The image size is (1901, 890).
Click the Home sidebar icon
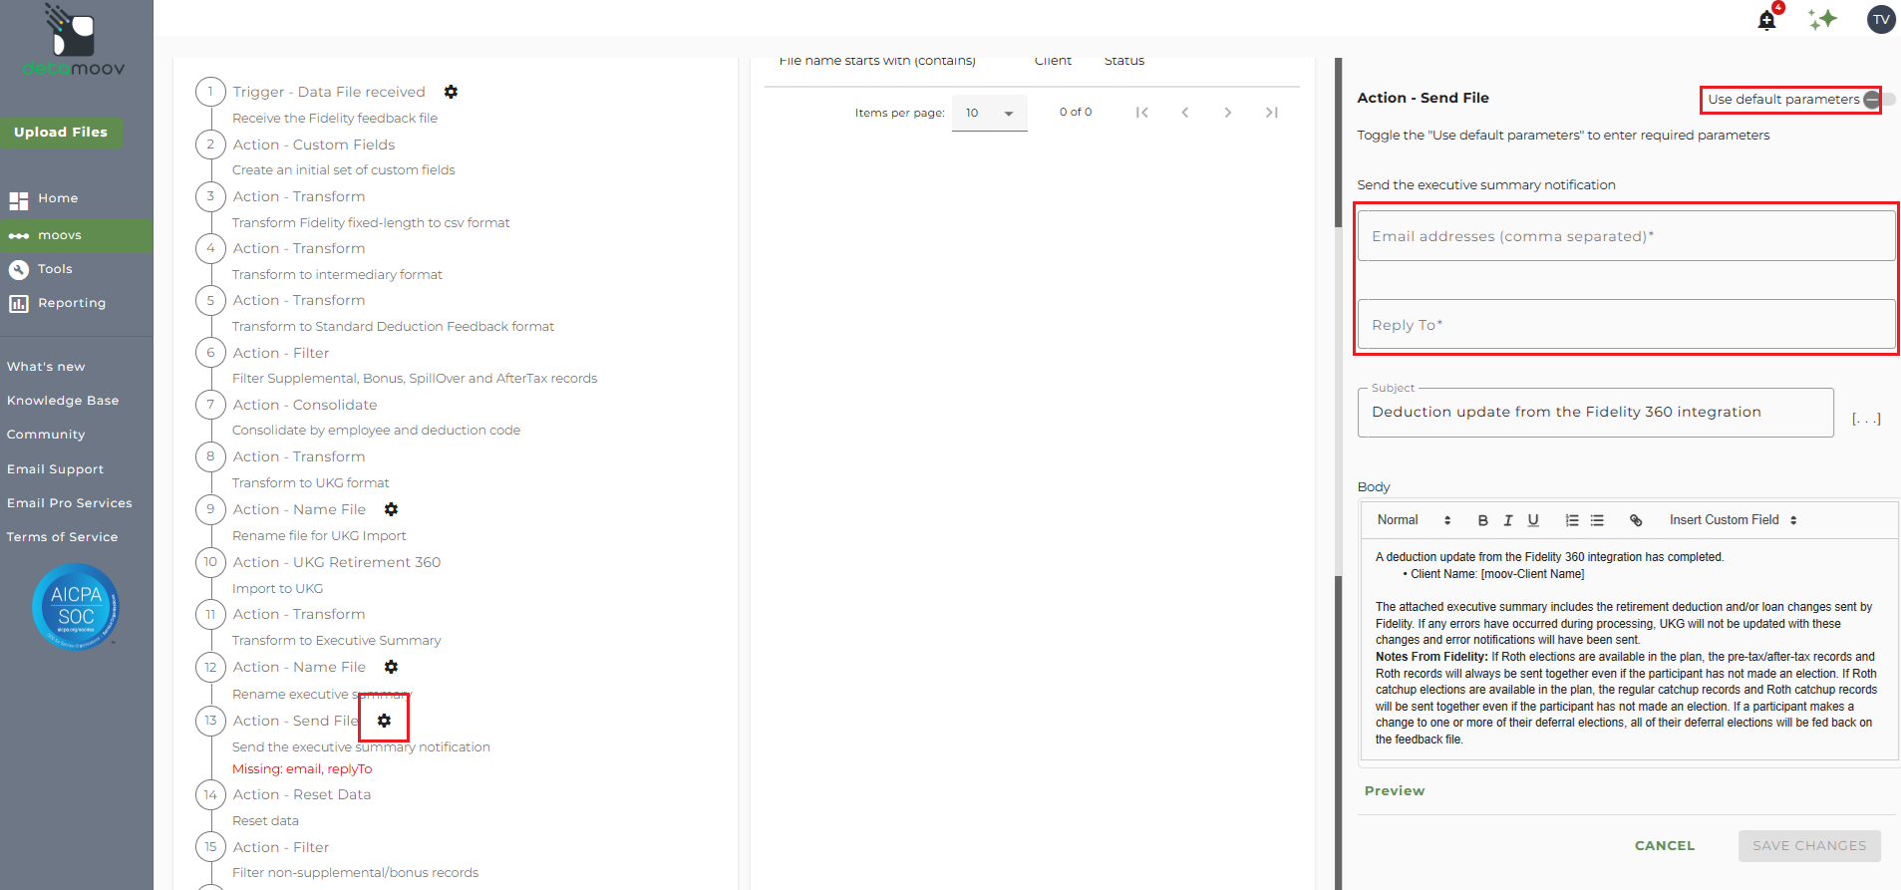coord(18,200)
